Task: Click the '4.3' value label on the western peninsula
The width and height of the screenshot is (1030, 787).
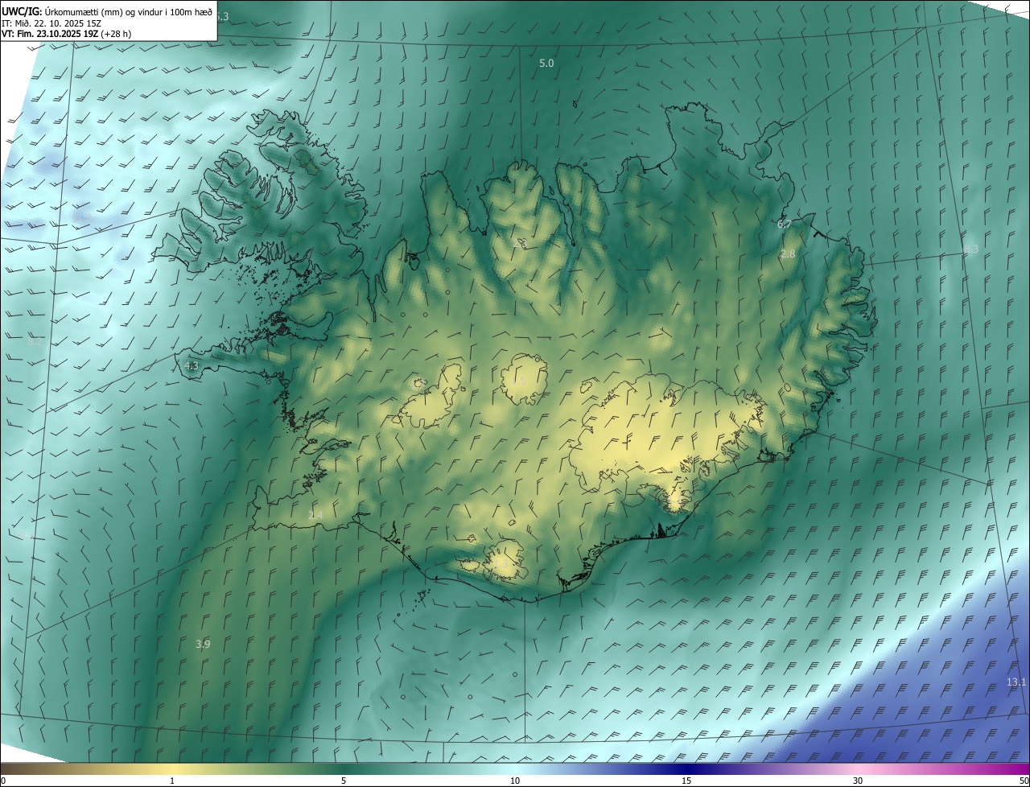Action: 192,365
